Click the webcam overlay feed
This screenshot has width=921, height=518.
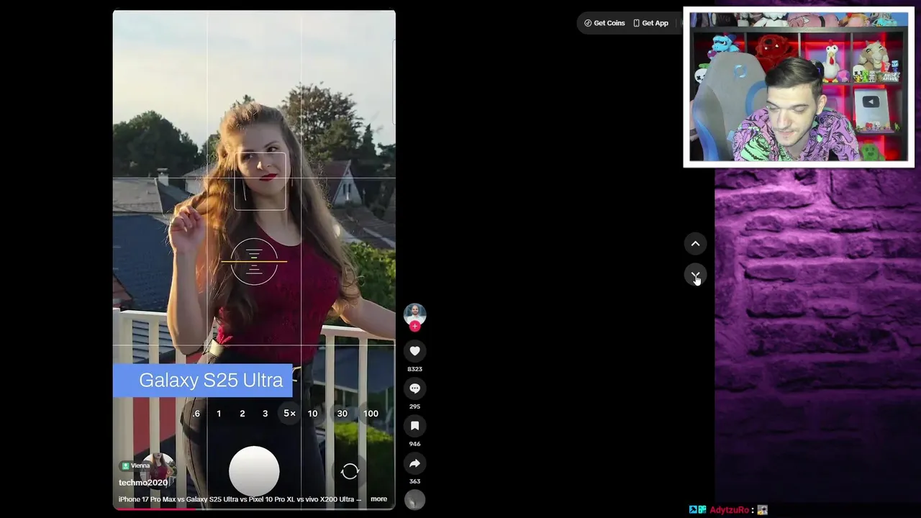pyautogui.click(x=799, y=87)
